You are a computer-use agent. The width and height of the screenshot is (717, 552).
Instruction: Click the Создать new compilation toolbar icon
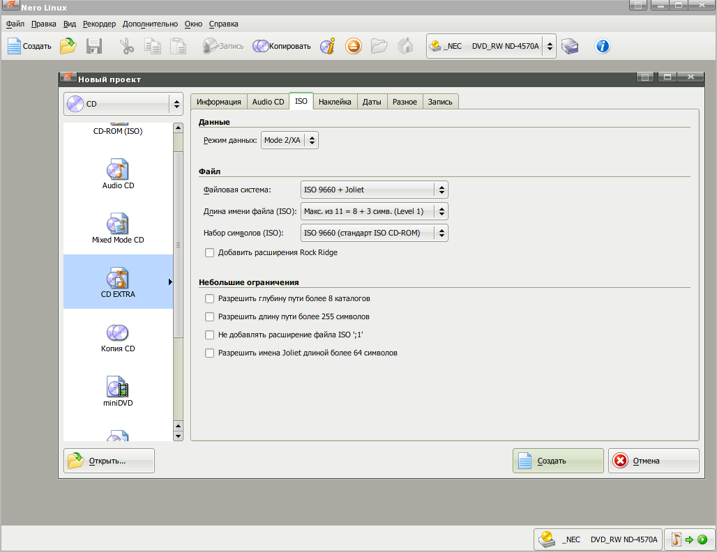[x=29, y=46]
